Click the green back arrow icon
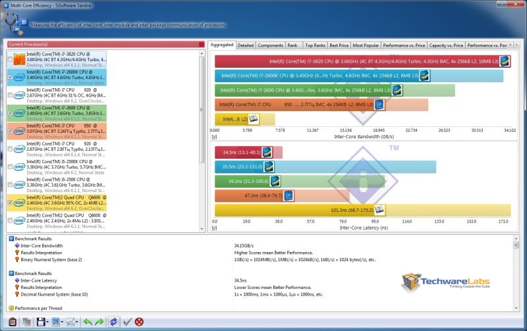 tap(88, 322)
